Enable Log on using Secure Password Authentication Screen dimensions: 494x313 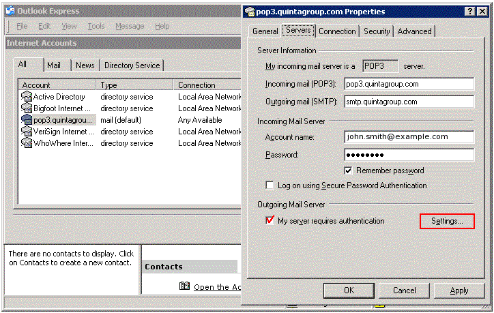270,185
